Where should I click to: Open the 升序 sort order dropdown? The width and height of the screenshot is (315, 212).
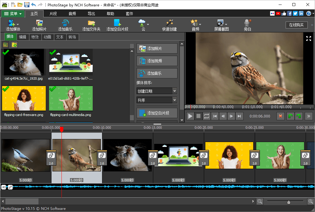(x=157, y=100)
